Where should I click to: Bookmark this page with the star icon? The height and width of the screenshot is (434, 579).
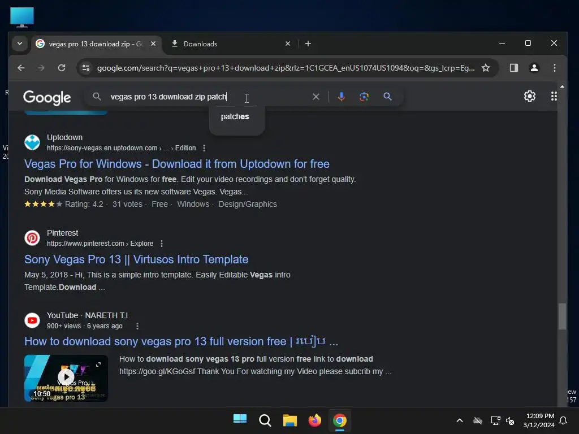486,68
